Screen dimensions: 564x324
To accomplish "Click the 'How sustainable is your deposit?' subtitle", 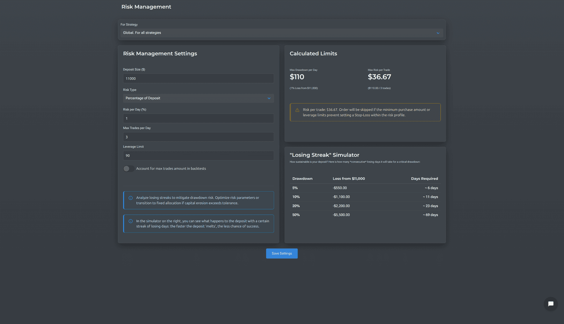I will 355,162.
